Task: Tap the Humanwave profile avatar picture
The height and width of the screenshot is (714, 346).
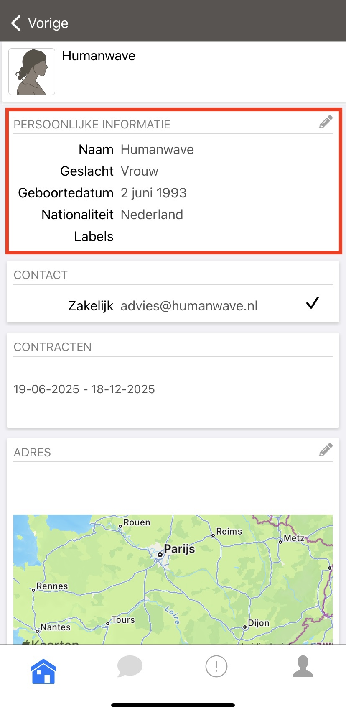Action: (x=32, y=72)
